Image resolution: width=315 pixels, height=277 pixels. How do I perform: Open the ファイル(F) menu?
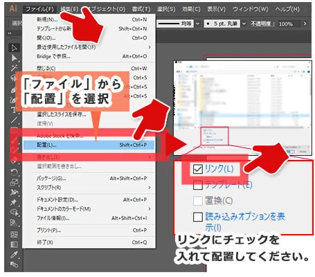(x=39, y=9)
